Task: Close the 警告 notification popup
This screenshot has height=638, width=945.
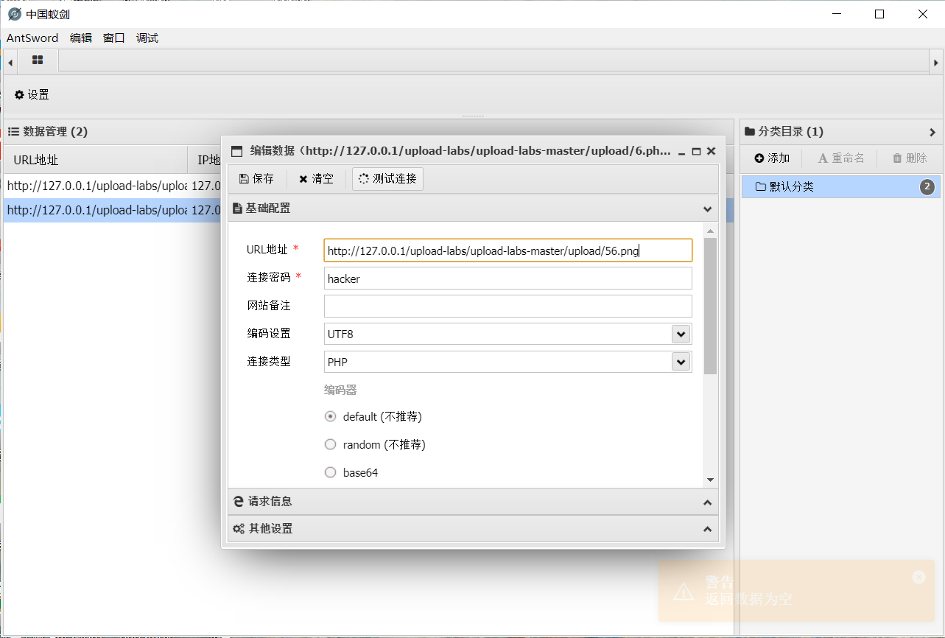Action: point(918,578)
